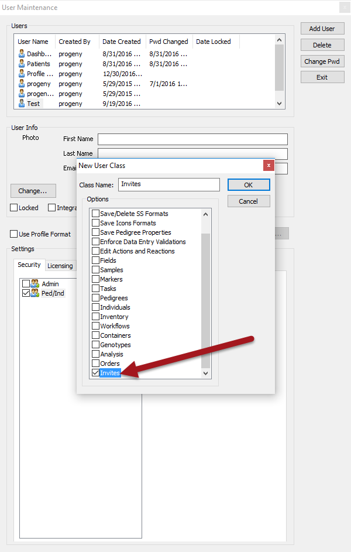Sort by User Name column header
The width and height of the screenshot is (351, 552).
pyautogui.click(x=33, y=42)
